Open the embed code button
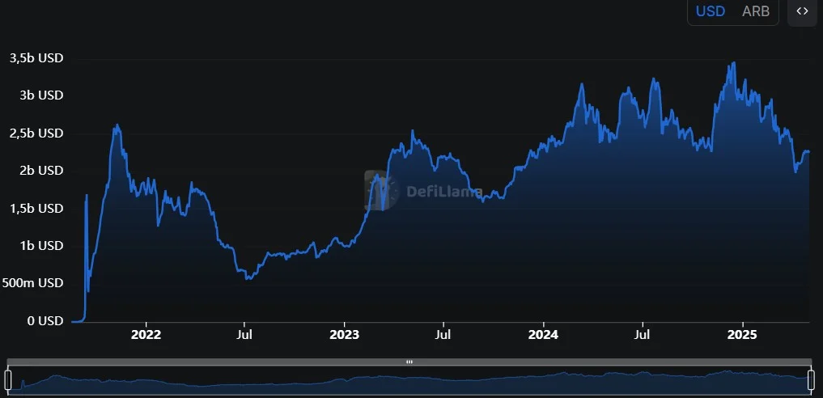 [802, 11]
